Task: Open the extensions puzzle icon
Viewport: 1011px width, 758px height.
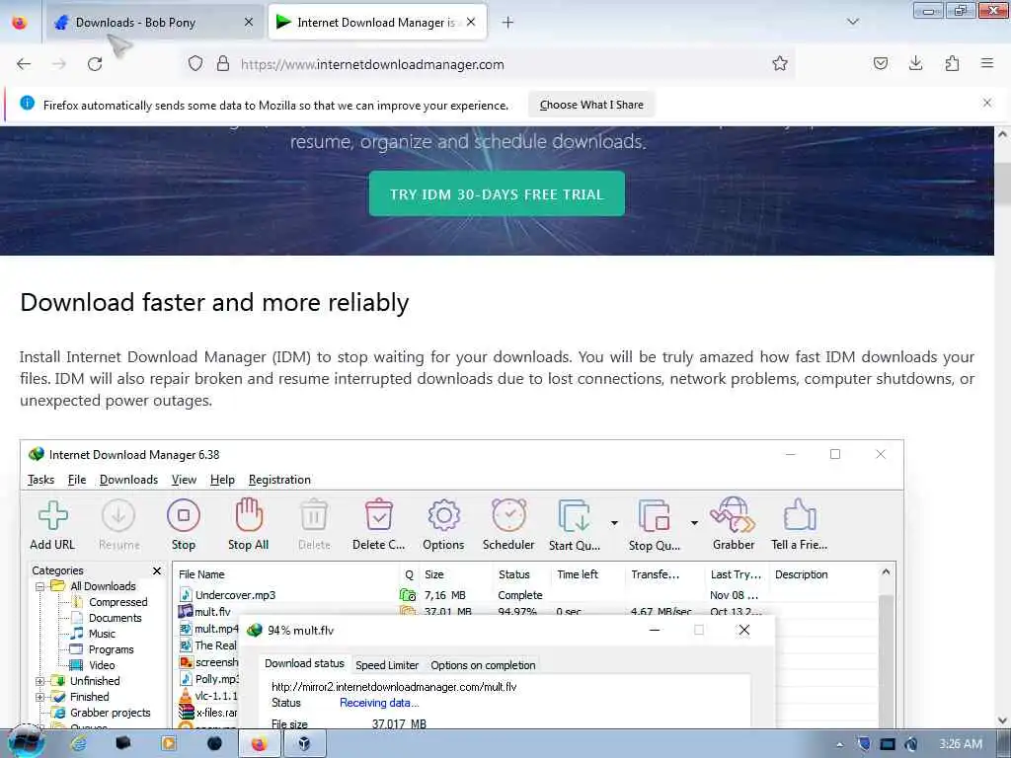Action: [952, 63]
